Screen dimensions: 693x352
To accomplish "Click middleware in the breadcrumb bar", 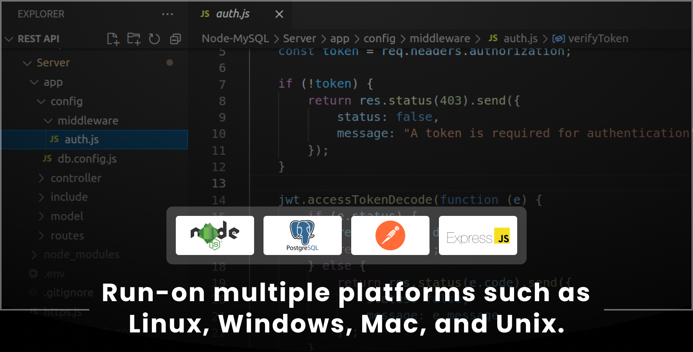I will [440, 38].
